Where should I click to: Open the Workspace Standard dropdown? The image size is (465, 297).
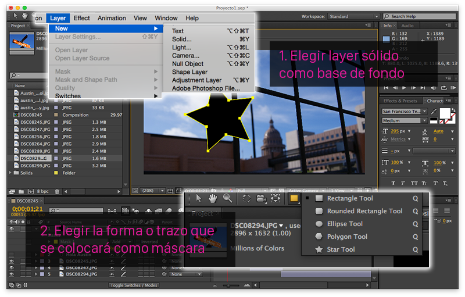(x=353, y=16)
